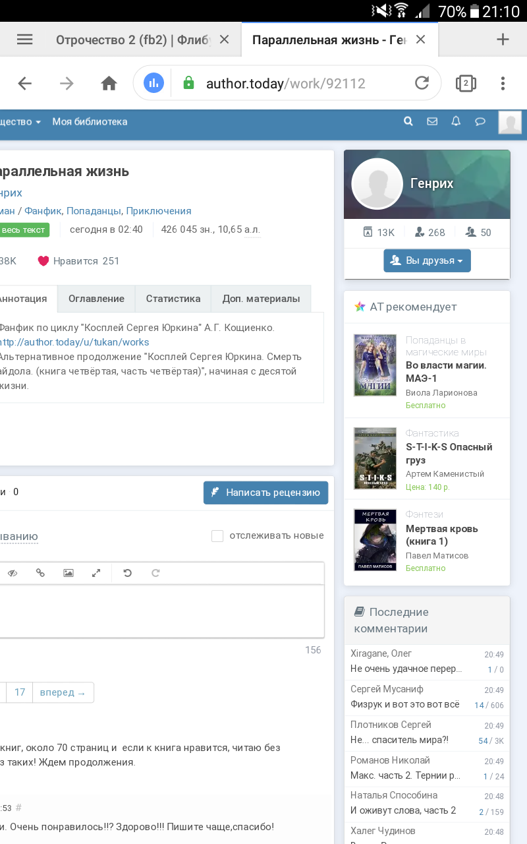Toggle the 'отслеживать новые' checkbox

point(217,536)
